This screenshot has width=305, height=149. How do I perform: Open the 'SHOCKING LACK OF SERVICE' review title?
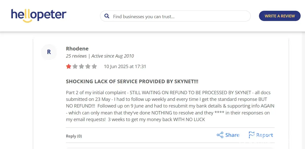132,82
